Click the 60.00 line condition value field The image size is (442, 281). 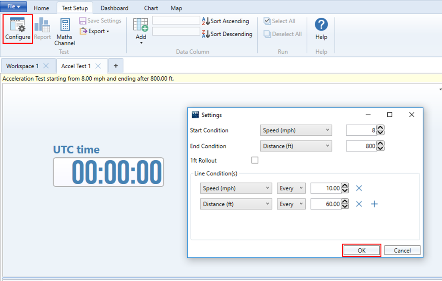pos(326,204)
